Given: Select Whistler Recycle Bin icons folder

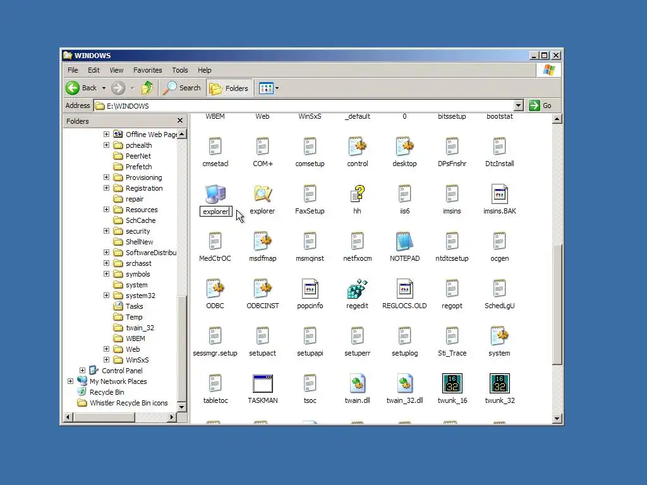Looking at the screenshot, I should point(128,402).
